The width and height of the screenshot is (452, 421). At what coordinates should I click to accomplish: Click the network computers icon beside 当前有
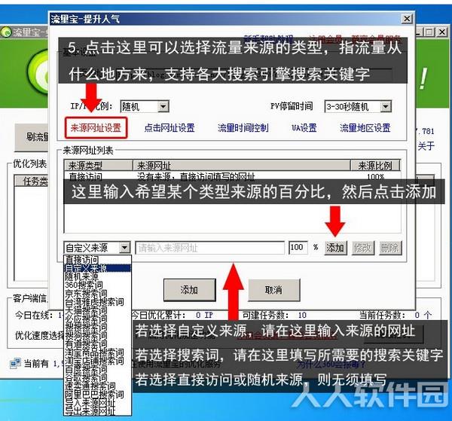click(15, 363)
